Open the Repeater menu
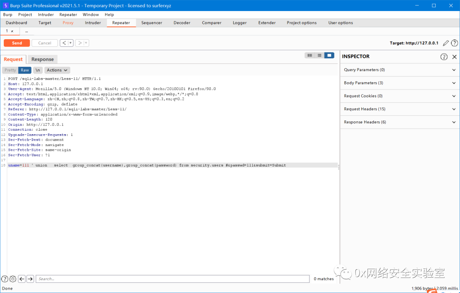Viewport: 460px width, 293px height. 68,14
